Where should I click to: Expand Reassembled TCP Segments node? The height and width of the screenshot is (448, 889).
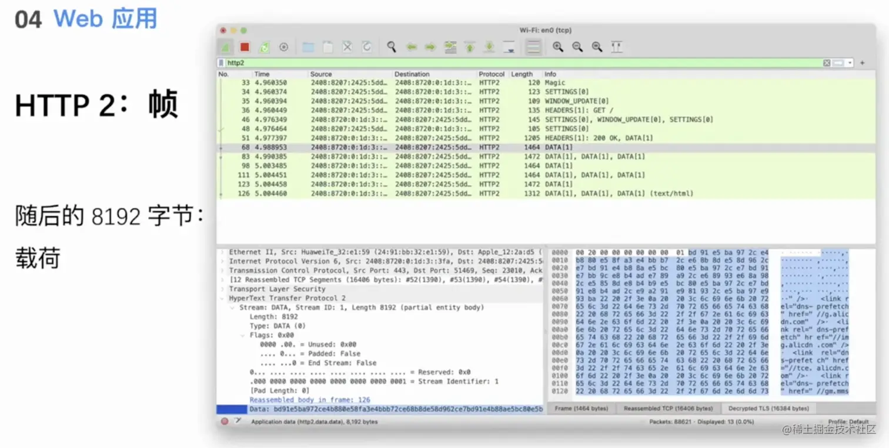(222, 280)
